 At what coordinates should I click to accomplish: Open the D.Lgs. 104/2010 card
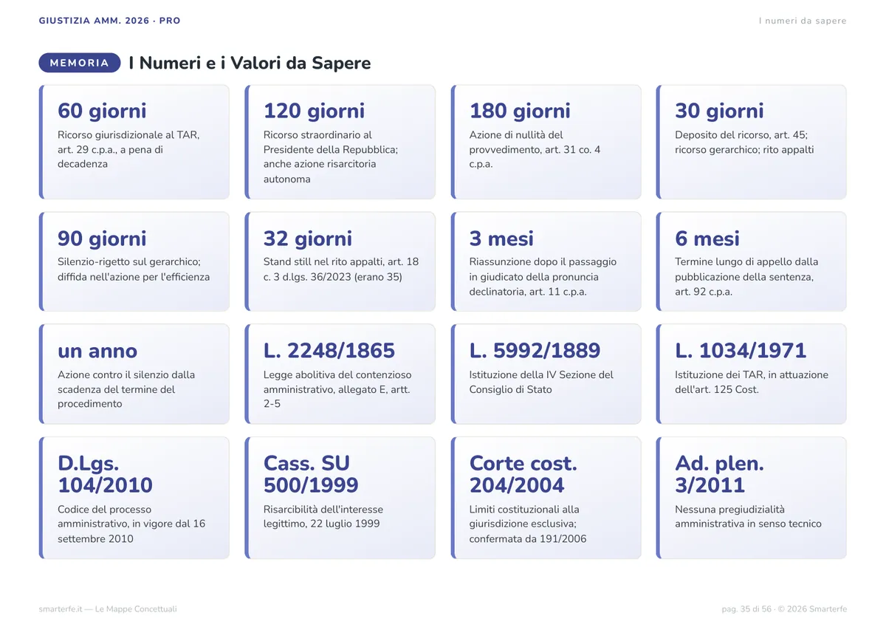click(134, 498)
